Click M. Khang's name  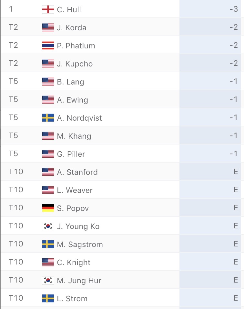pyautogui.click(x=74, y=136)
